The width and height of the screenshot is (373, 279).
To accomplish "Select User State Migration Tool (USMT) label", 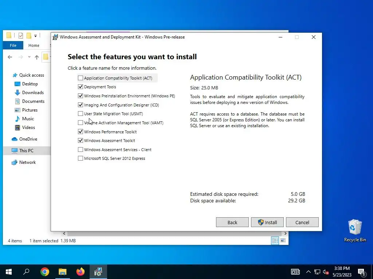I will click(114, 114).
